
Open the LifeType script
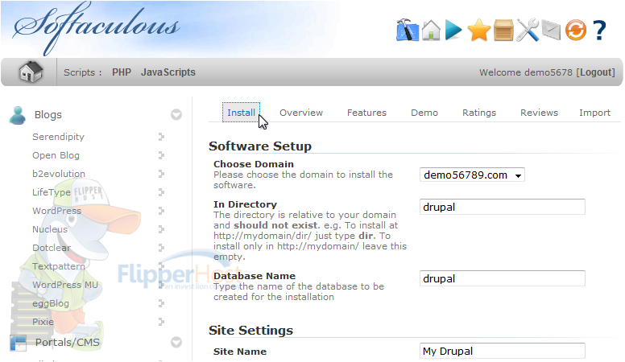52,192
